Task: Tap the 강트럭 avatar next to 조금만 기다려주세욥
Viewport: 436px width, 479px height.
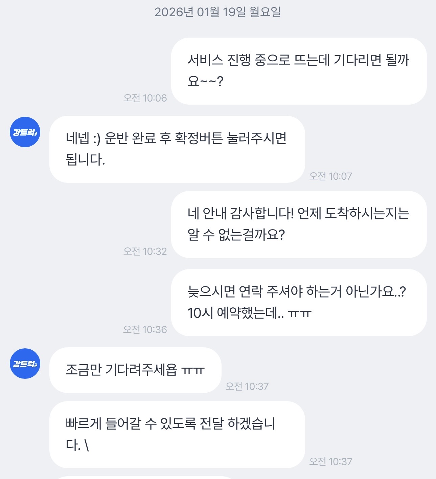Action: [x=25, y=364]
